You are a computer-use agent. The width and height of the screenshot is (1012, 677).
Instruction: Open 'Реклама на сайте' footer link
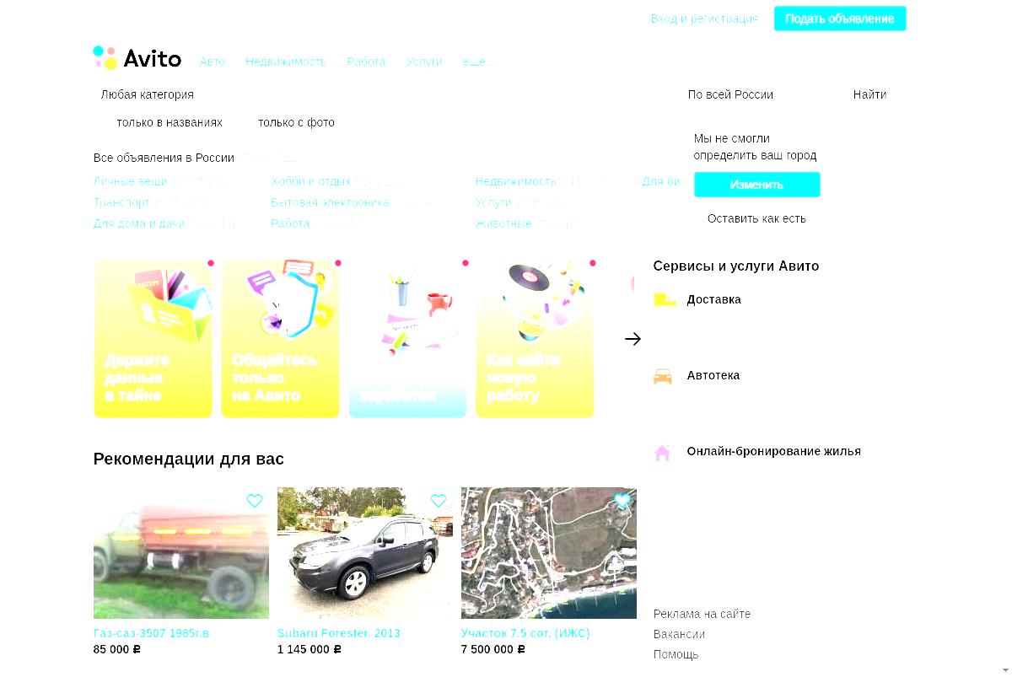[702, 614]
